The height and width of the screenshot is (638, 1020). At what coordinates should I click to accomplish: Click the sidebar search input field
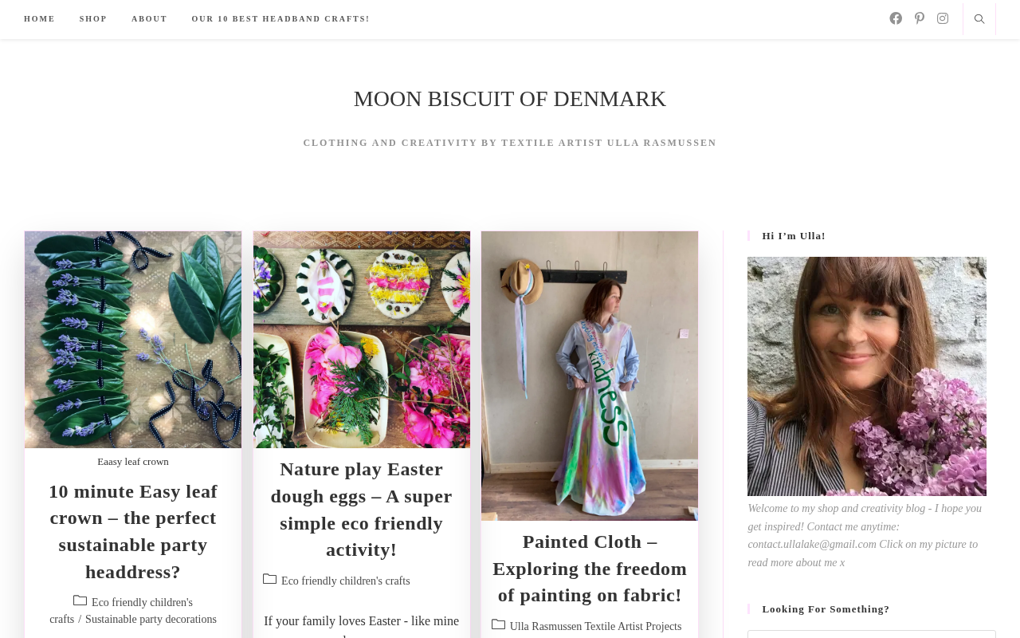[872, 634]
